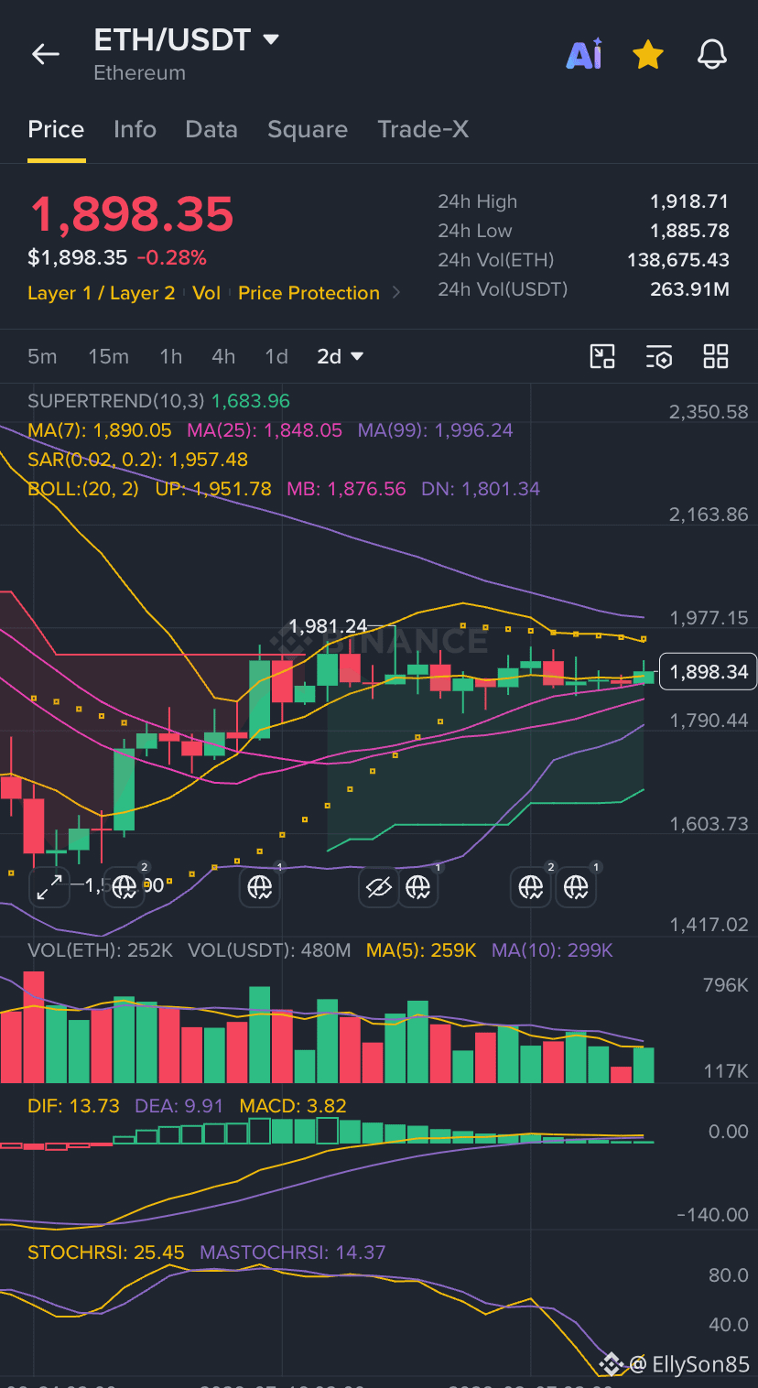This screenshot has width=758, height=1388.
Task: Click the VOL(USDT): 480M label
Action: 269,950
